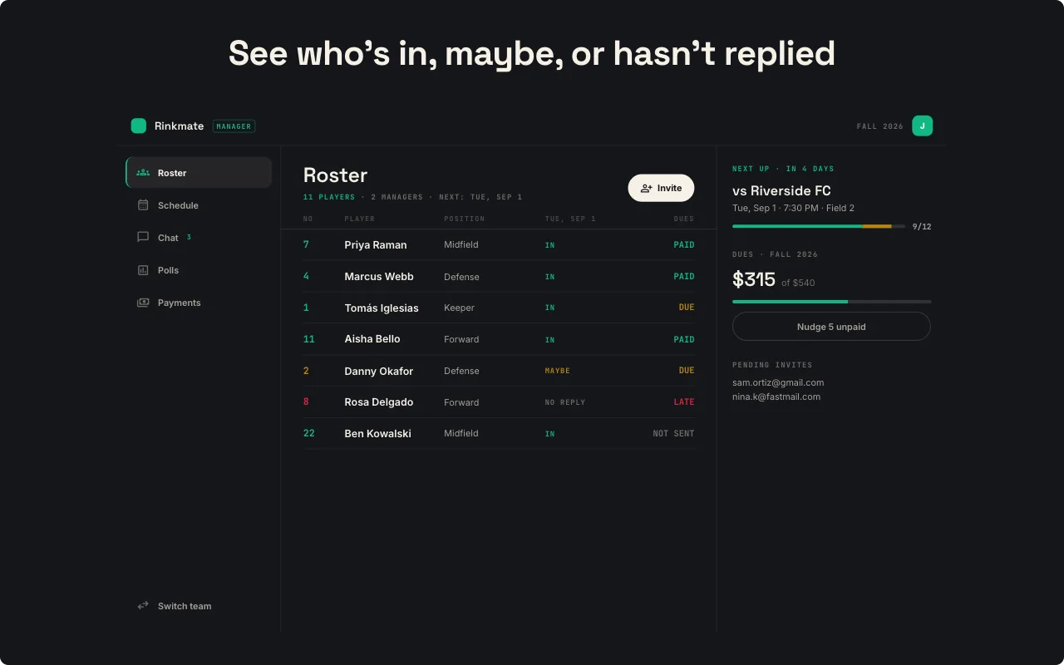The width and height of the screenshot is (1064, 665).
Task: Click Priya Raman's PAID status
Action: [684, 245]
